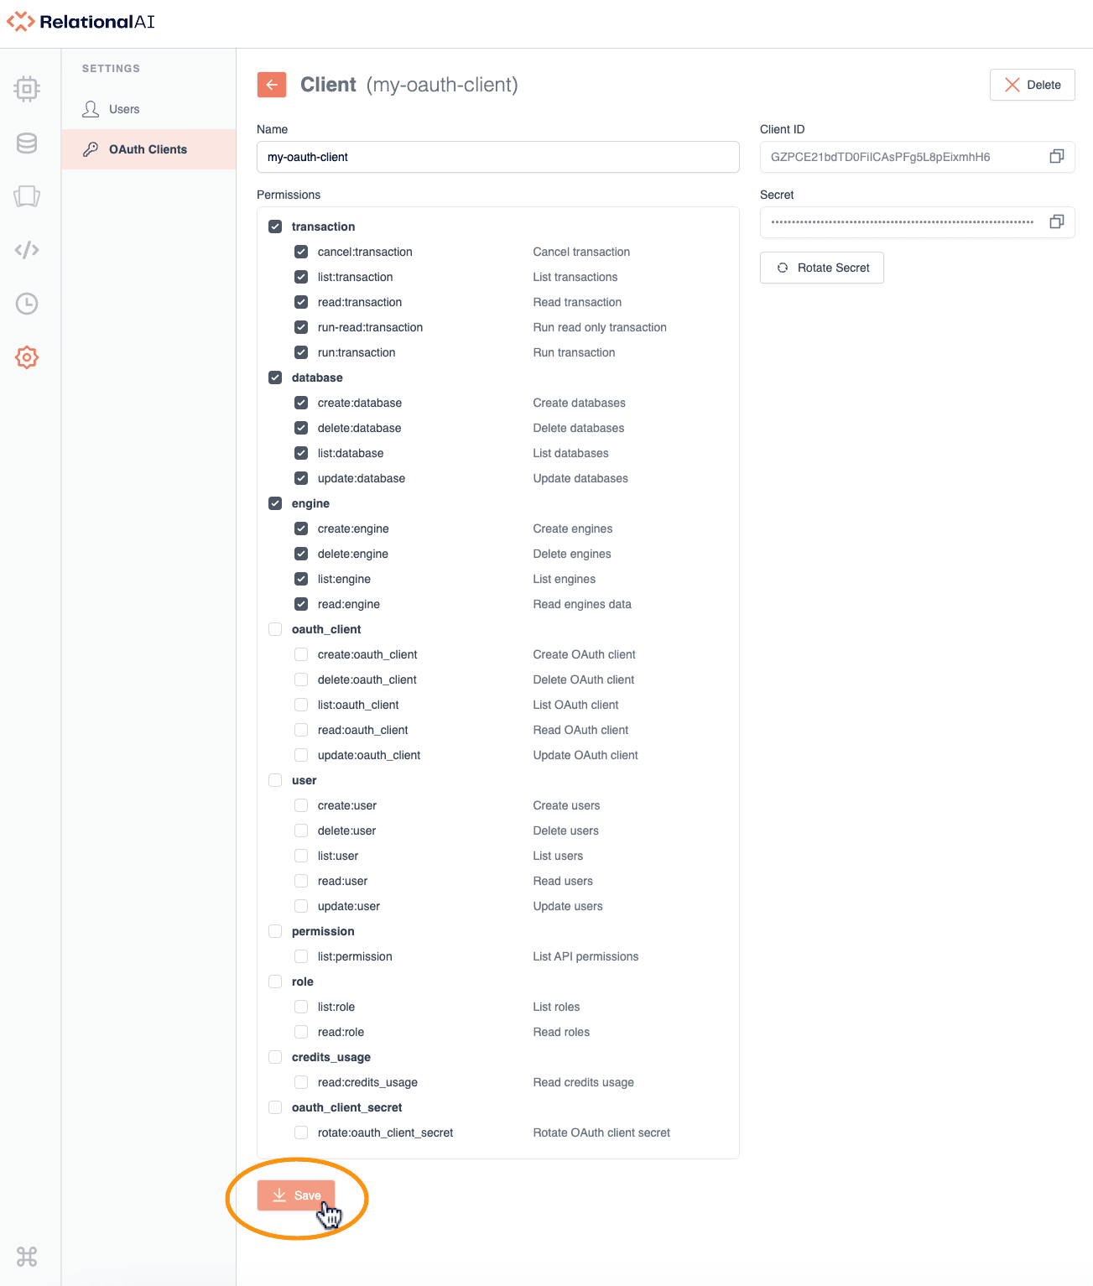Uncheck list:database permission
1093x1286 pixels.
click(x=301, y=453)
